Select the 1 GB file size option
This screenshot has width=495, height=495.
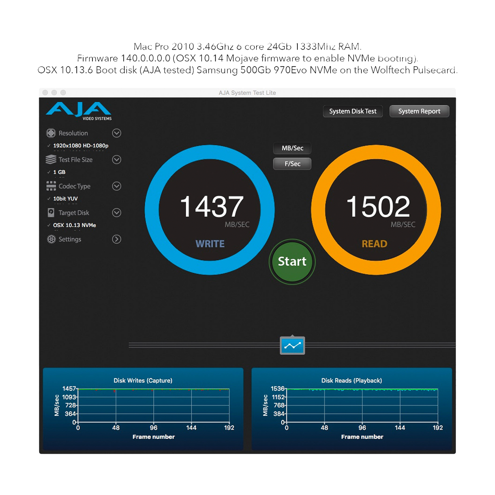pyautogui.click(x=59, y=172)
